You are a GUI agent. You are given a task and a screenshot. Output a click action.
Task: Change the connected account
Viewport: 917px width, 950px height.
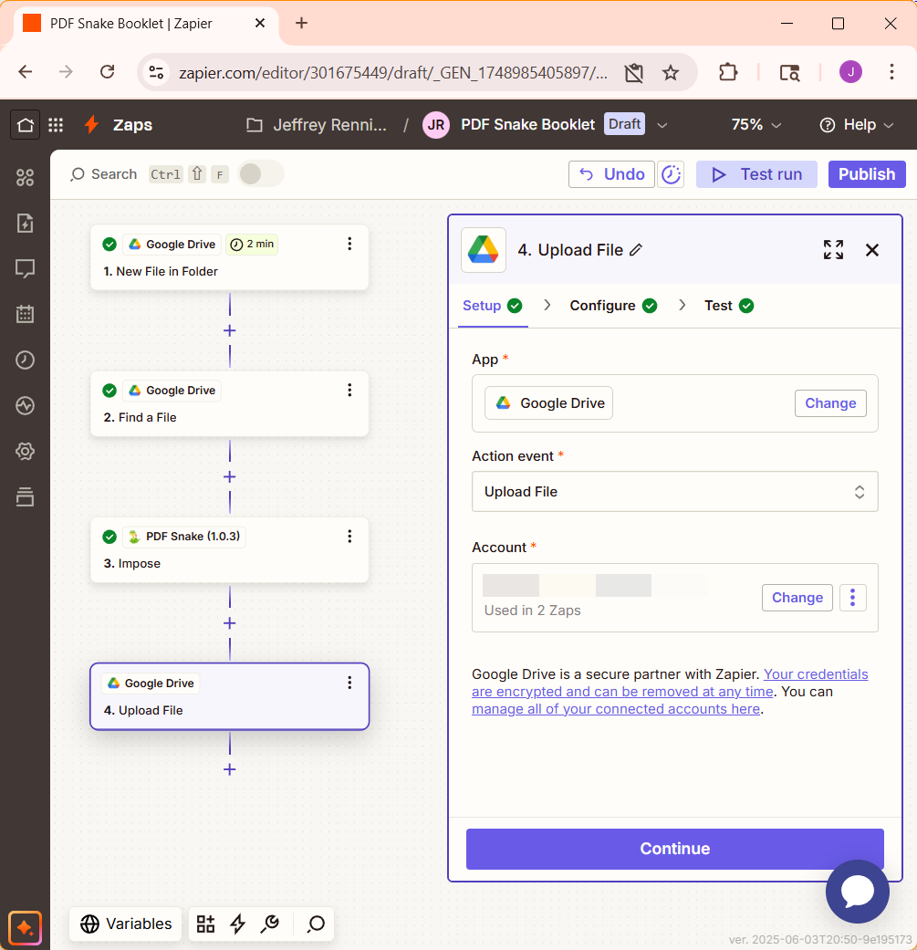pos(797,598)
